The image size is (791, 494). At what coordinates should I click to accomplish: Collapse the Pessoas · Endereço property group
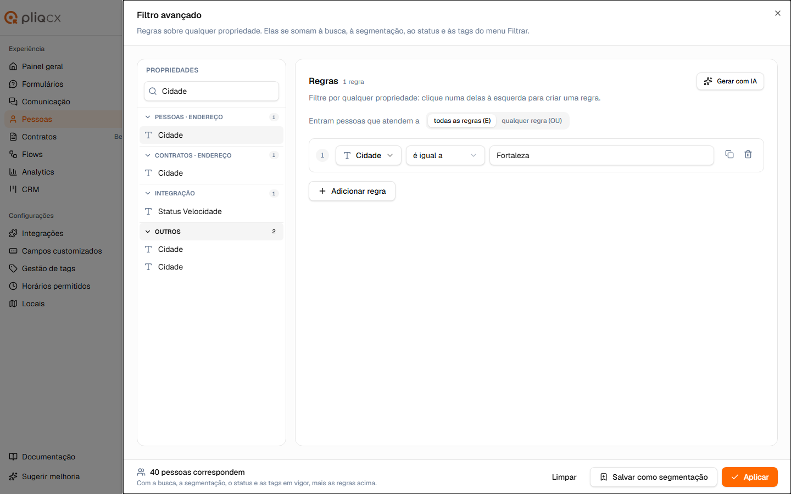point(211,117)
